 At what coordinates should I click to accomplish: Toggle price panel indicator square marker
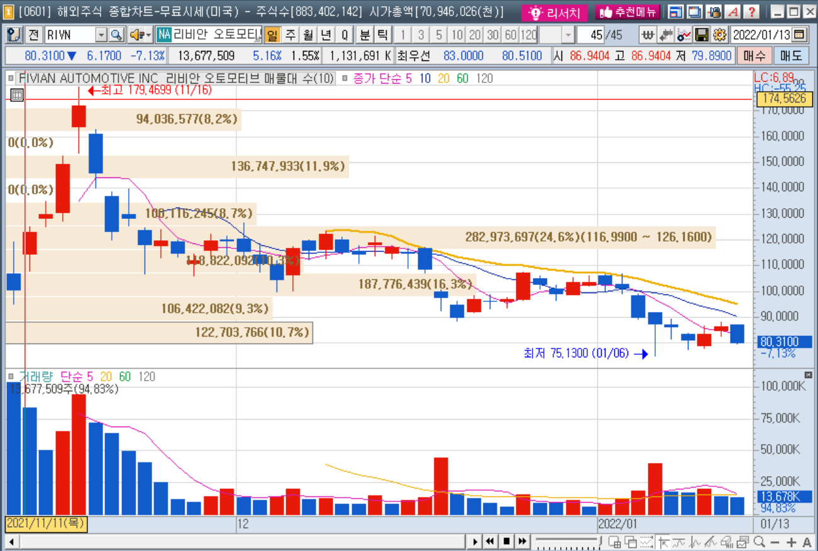click(11, 79)
